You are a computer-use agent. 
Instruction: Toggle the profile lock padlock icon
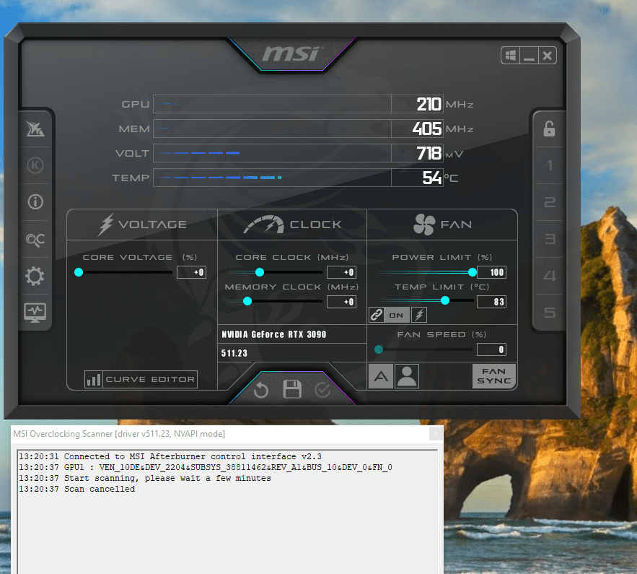click(x=549, y=129)
